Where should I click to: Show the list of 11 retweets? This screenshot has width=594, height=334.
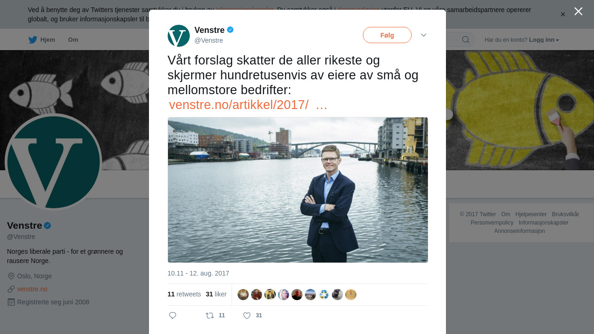pyautogui.click(x=184, y=294)
